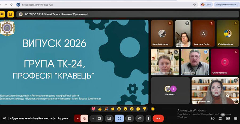Image resolution: width=240 pixels, height=124 pixels.
Task: Open the 'Ще 15 осіб' more participants tile
Action: pos(170,90)
